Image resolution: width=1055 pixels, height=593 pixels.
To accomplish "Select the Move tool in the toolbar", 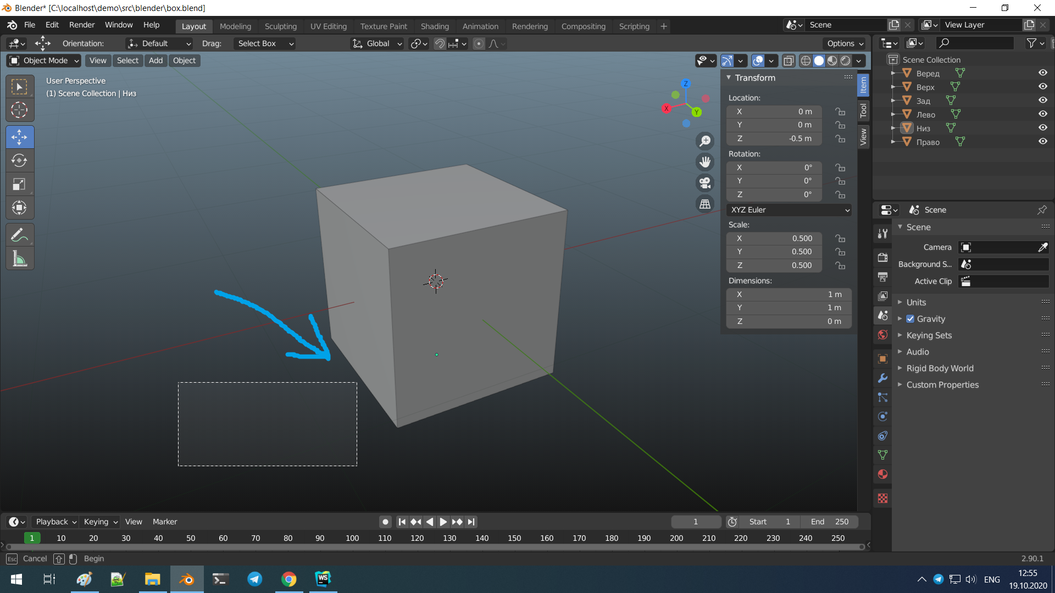I will click(x=20, y=137).
